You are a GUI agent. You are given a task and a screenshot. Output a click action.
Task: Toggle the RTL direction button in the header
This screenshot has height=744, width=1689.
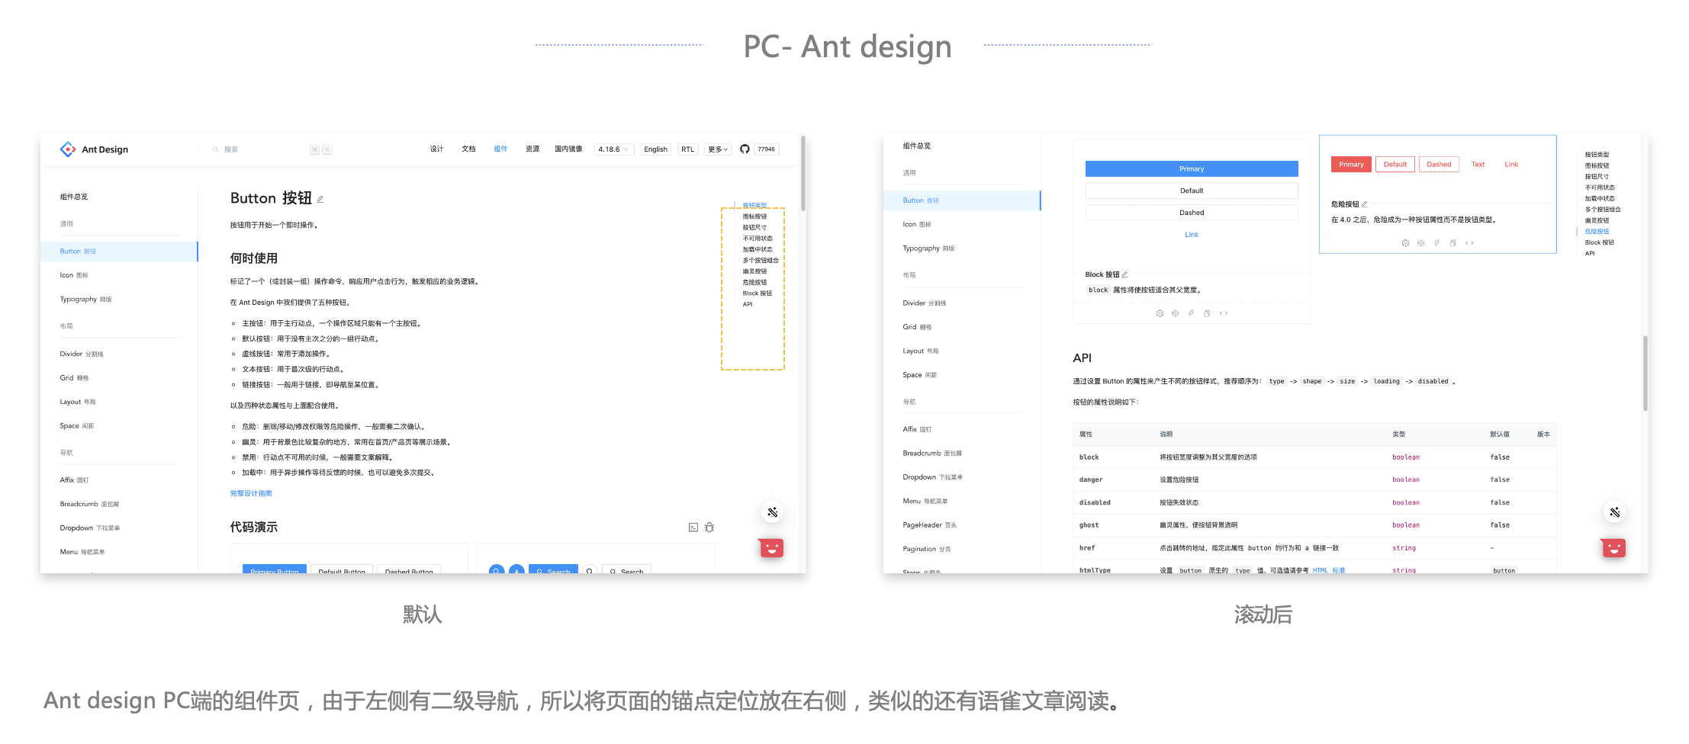click(688, 149)
